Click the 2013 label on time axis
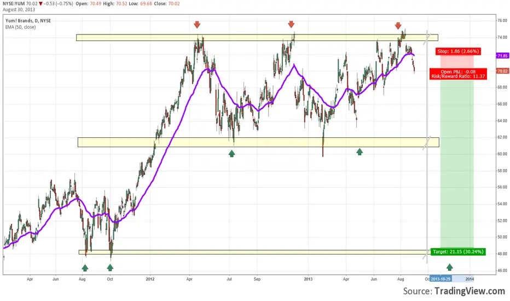 (308, 279)
